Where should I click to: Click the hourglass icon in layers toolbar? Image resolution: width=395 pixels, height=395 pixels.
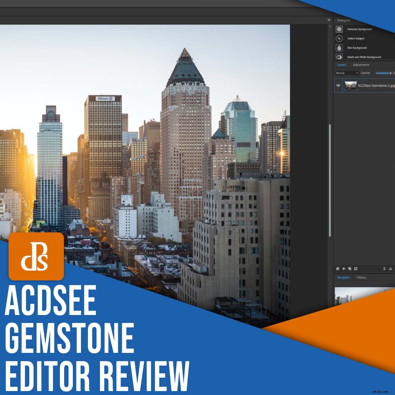tap(384, 269)
